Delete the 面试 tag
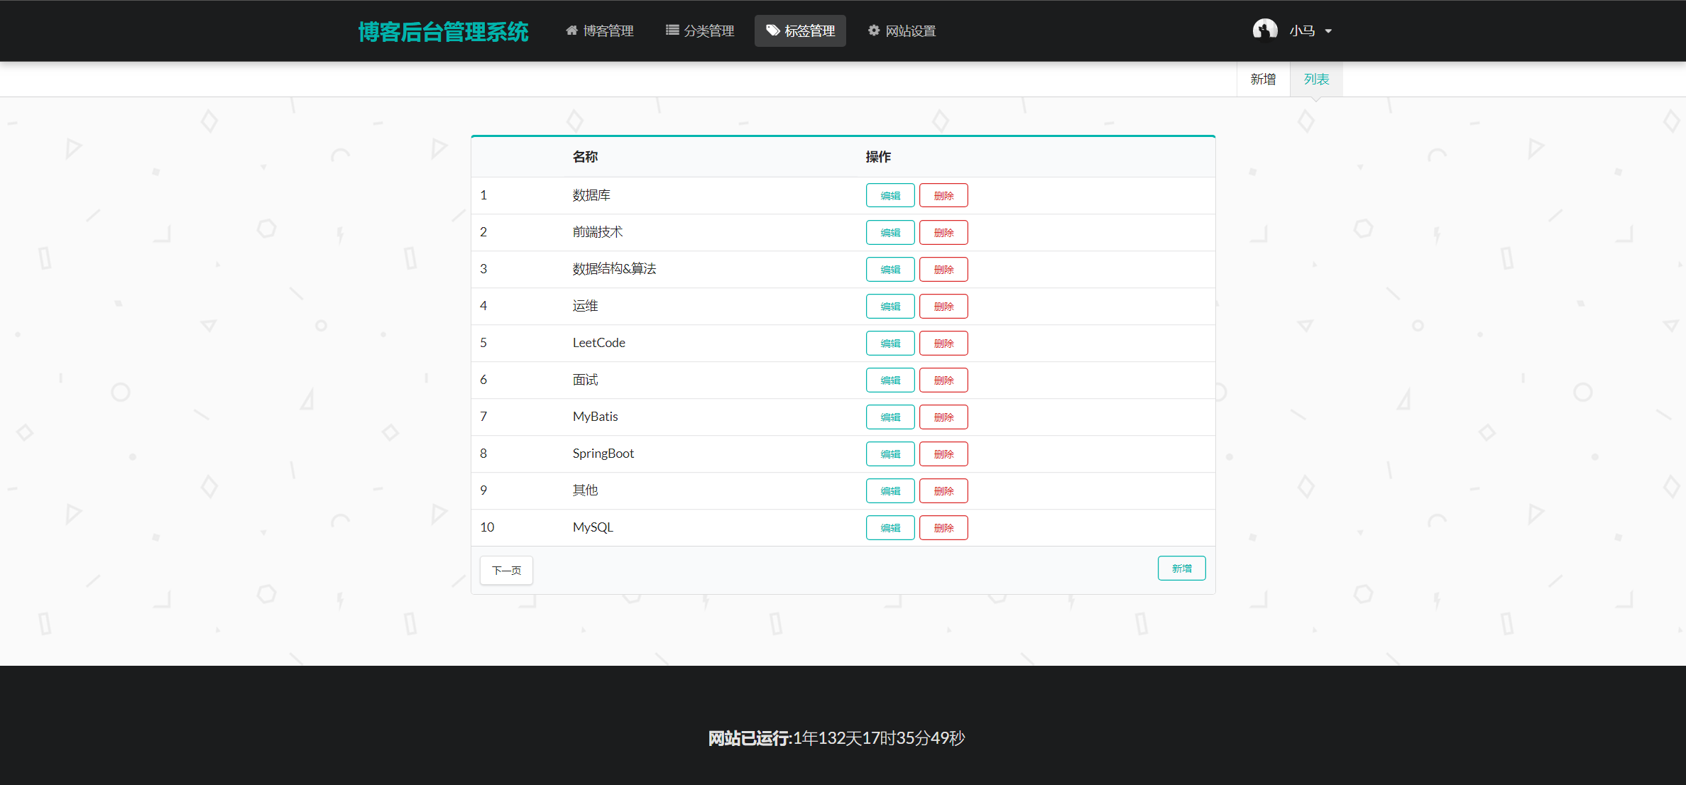 click(x=943, y=380)
